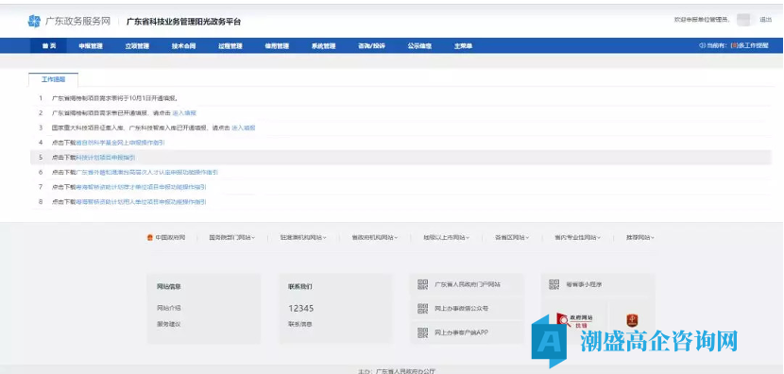Download 科技计划项目申报指引 in row 5
The width and height of the screenshot is (784, 374).
pos(105,158)
